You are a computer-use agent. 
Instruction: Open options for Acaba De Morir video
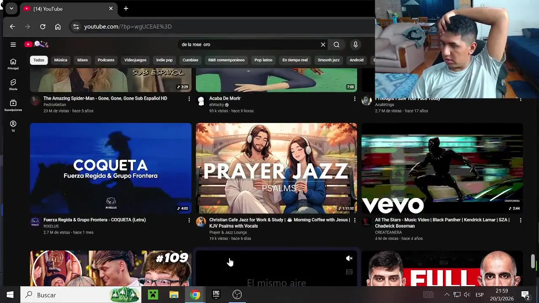(355, 99)
